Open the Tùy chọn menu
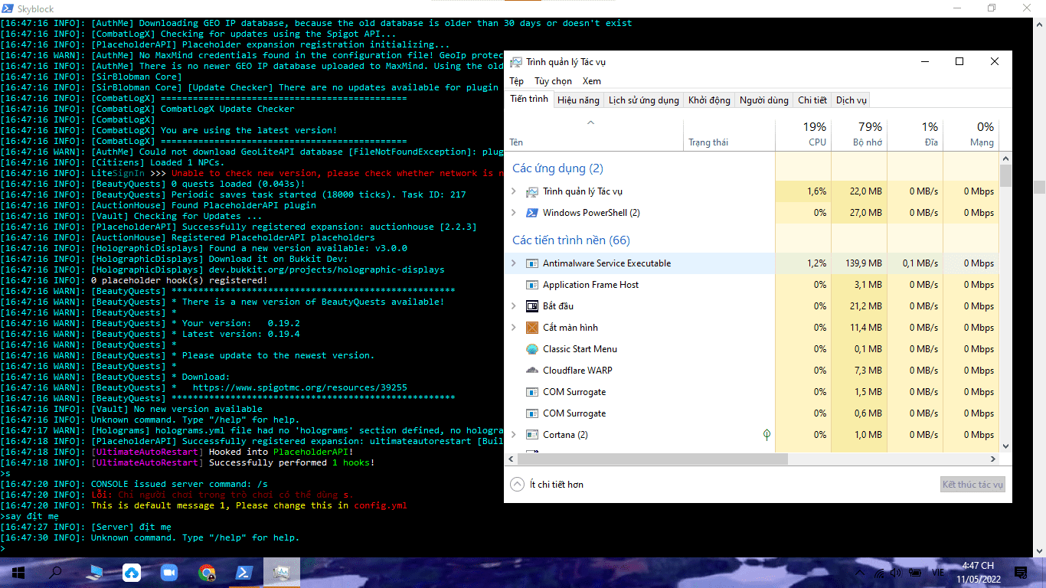Viewport: 1046px width, 588px height. point(553,81)
